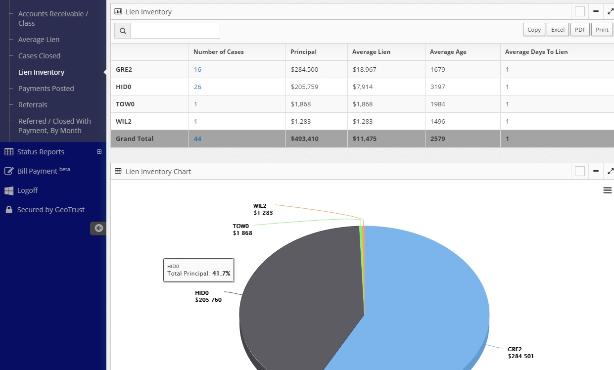Click the WIL2 row name cell
The width and height of the screenshot is (614, 370).
(149, 122)
